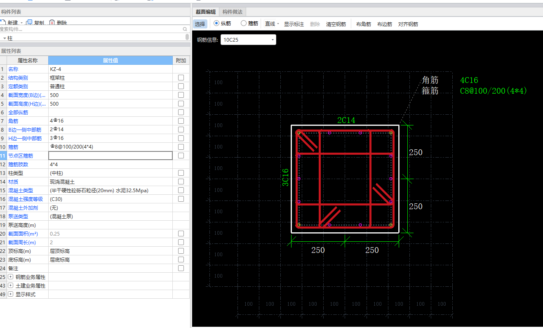The width and height of the screenshot is (543, 328).
Task: Click the B边一侧中部筋 value cell
Action: [110, 130]
